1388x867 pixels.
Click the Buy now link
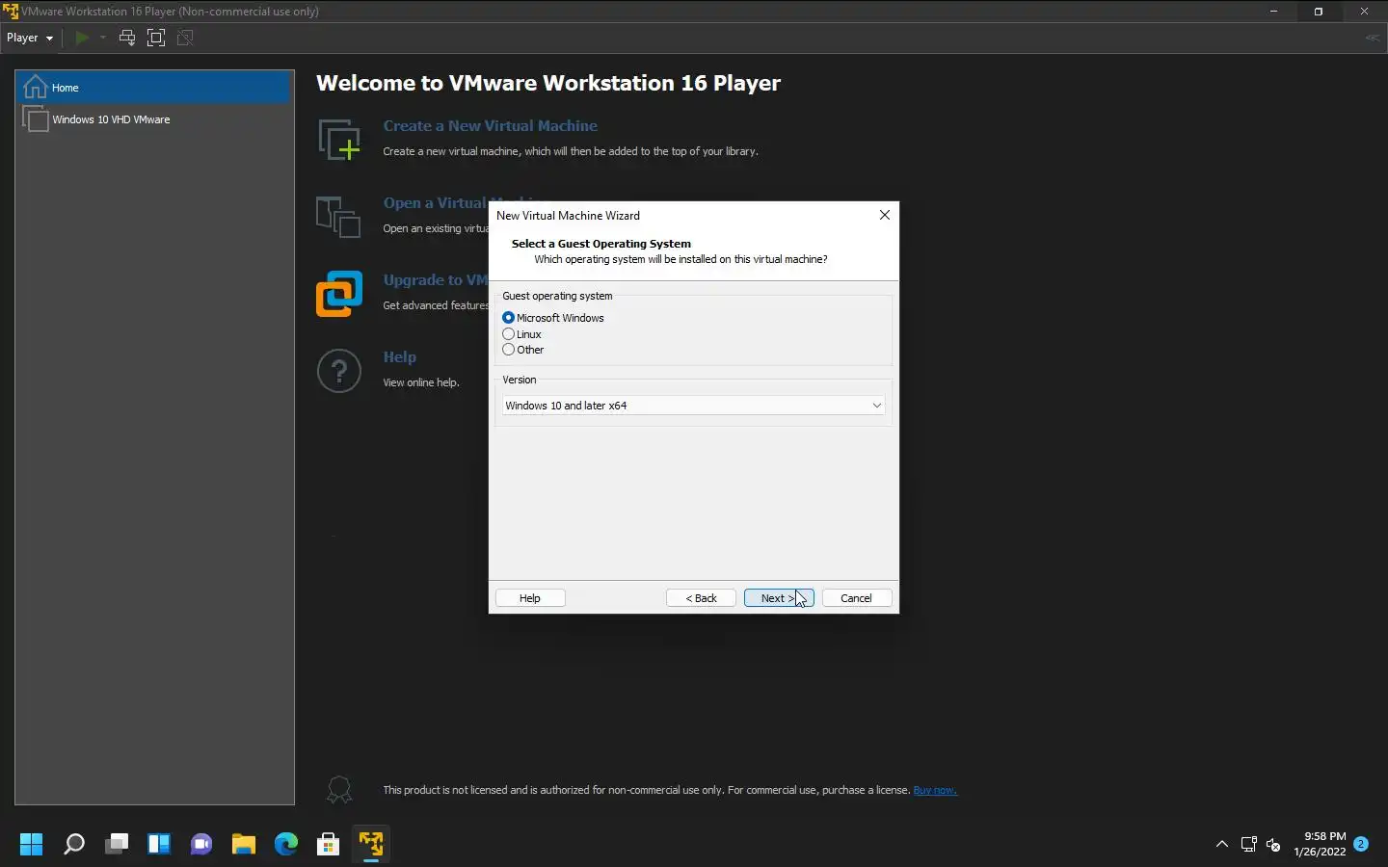(935, 790)
